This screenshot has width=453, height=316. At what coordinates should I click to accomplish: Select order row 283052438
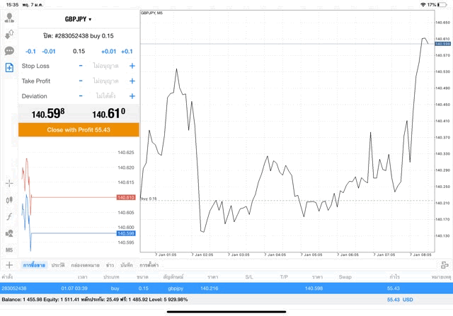pos(226,288)
